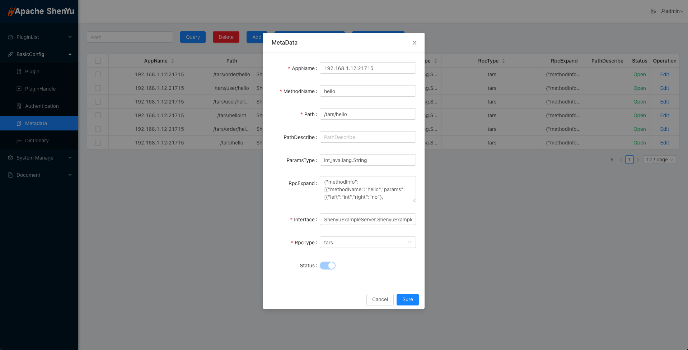Open the RpcType dropdown showing tars
Viewport: 688px width, 350px height.
click(x=368, y=243)
